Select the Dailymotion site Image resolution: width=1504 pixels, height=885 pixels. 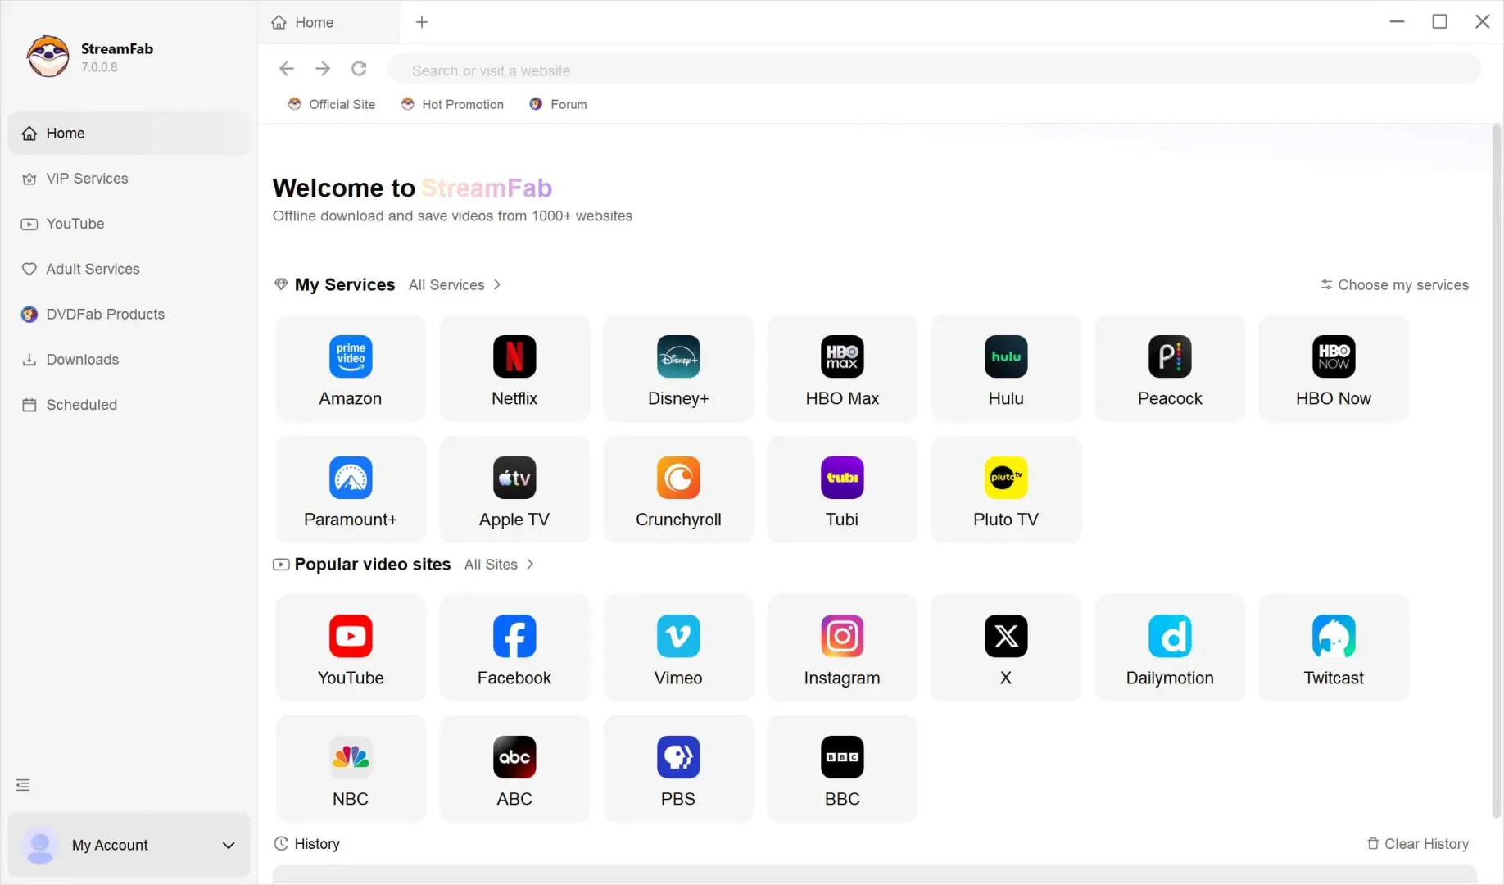point(1170,648)
